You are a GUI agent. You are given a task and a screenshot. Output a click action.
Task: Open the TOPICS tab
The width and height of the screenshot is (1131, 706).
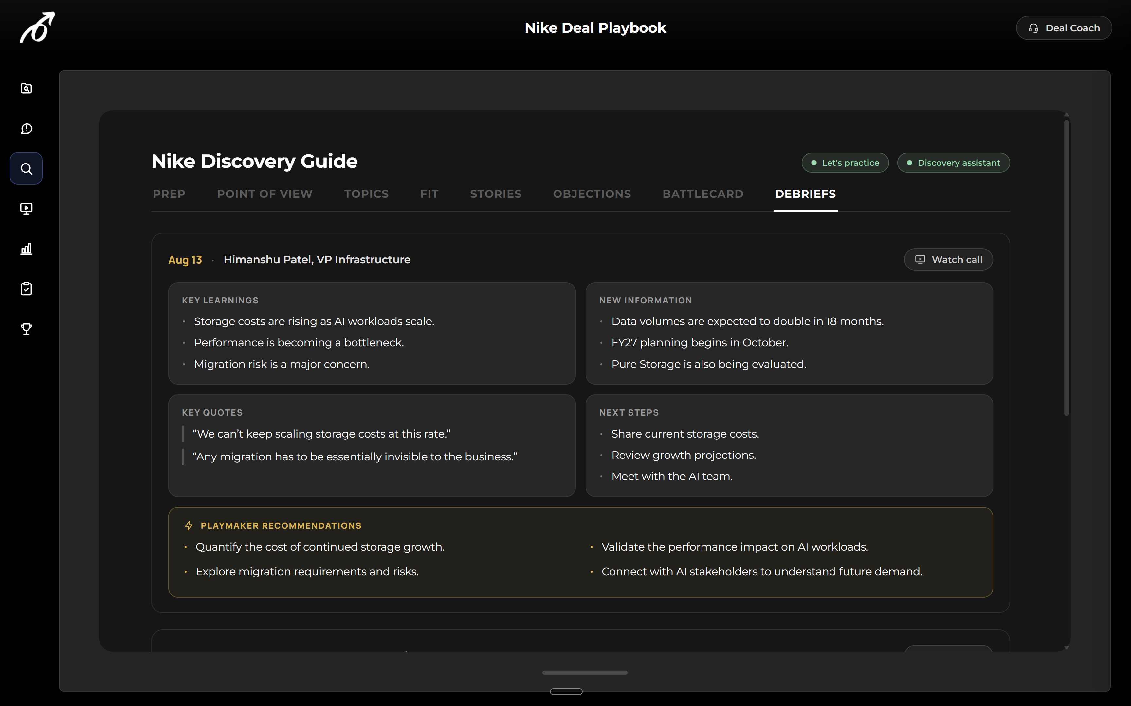coord(366,194)
